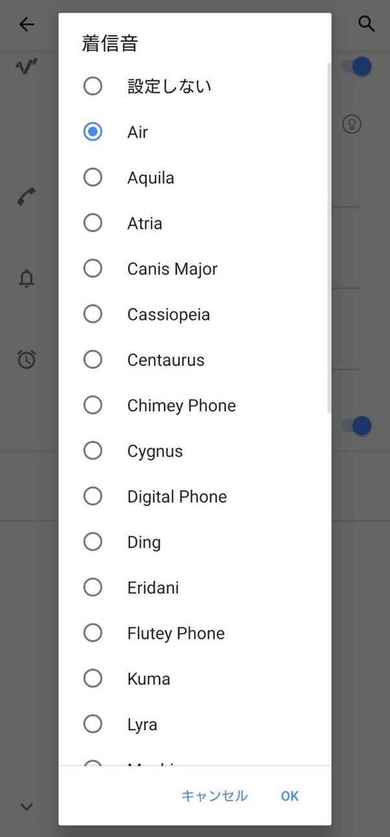Tap the lightbulb hint icon
This screenshot has height=837, width=390.
[352, 124]
